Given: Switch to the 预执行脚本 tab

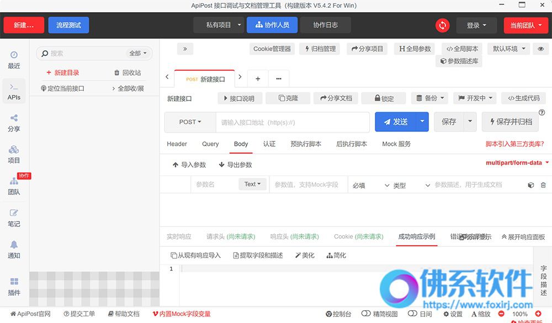Looking at the screenshot, I should 306,144.
